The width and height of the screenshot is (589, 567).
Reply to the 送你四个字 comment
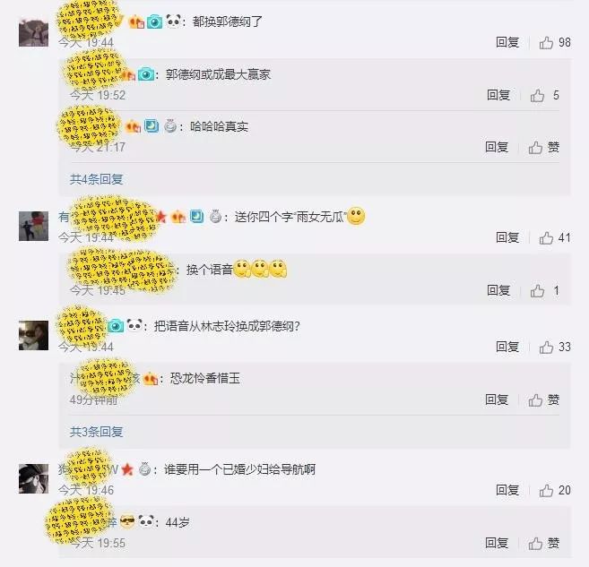tap(507, 237)
